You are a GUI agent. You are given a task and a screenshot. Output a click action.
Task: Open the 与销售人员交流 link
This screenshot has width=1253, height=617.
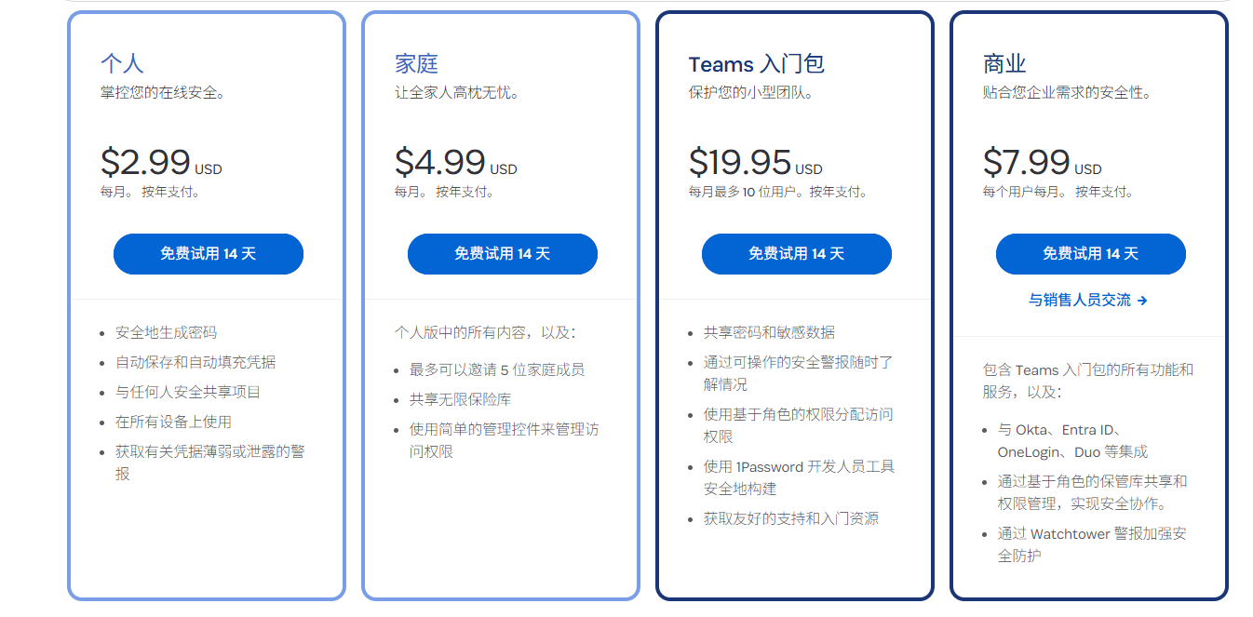click(x=1080, y=301)
